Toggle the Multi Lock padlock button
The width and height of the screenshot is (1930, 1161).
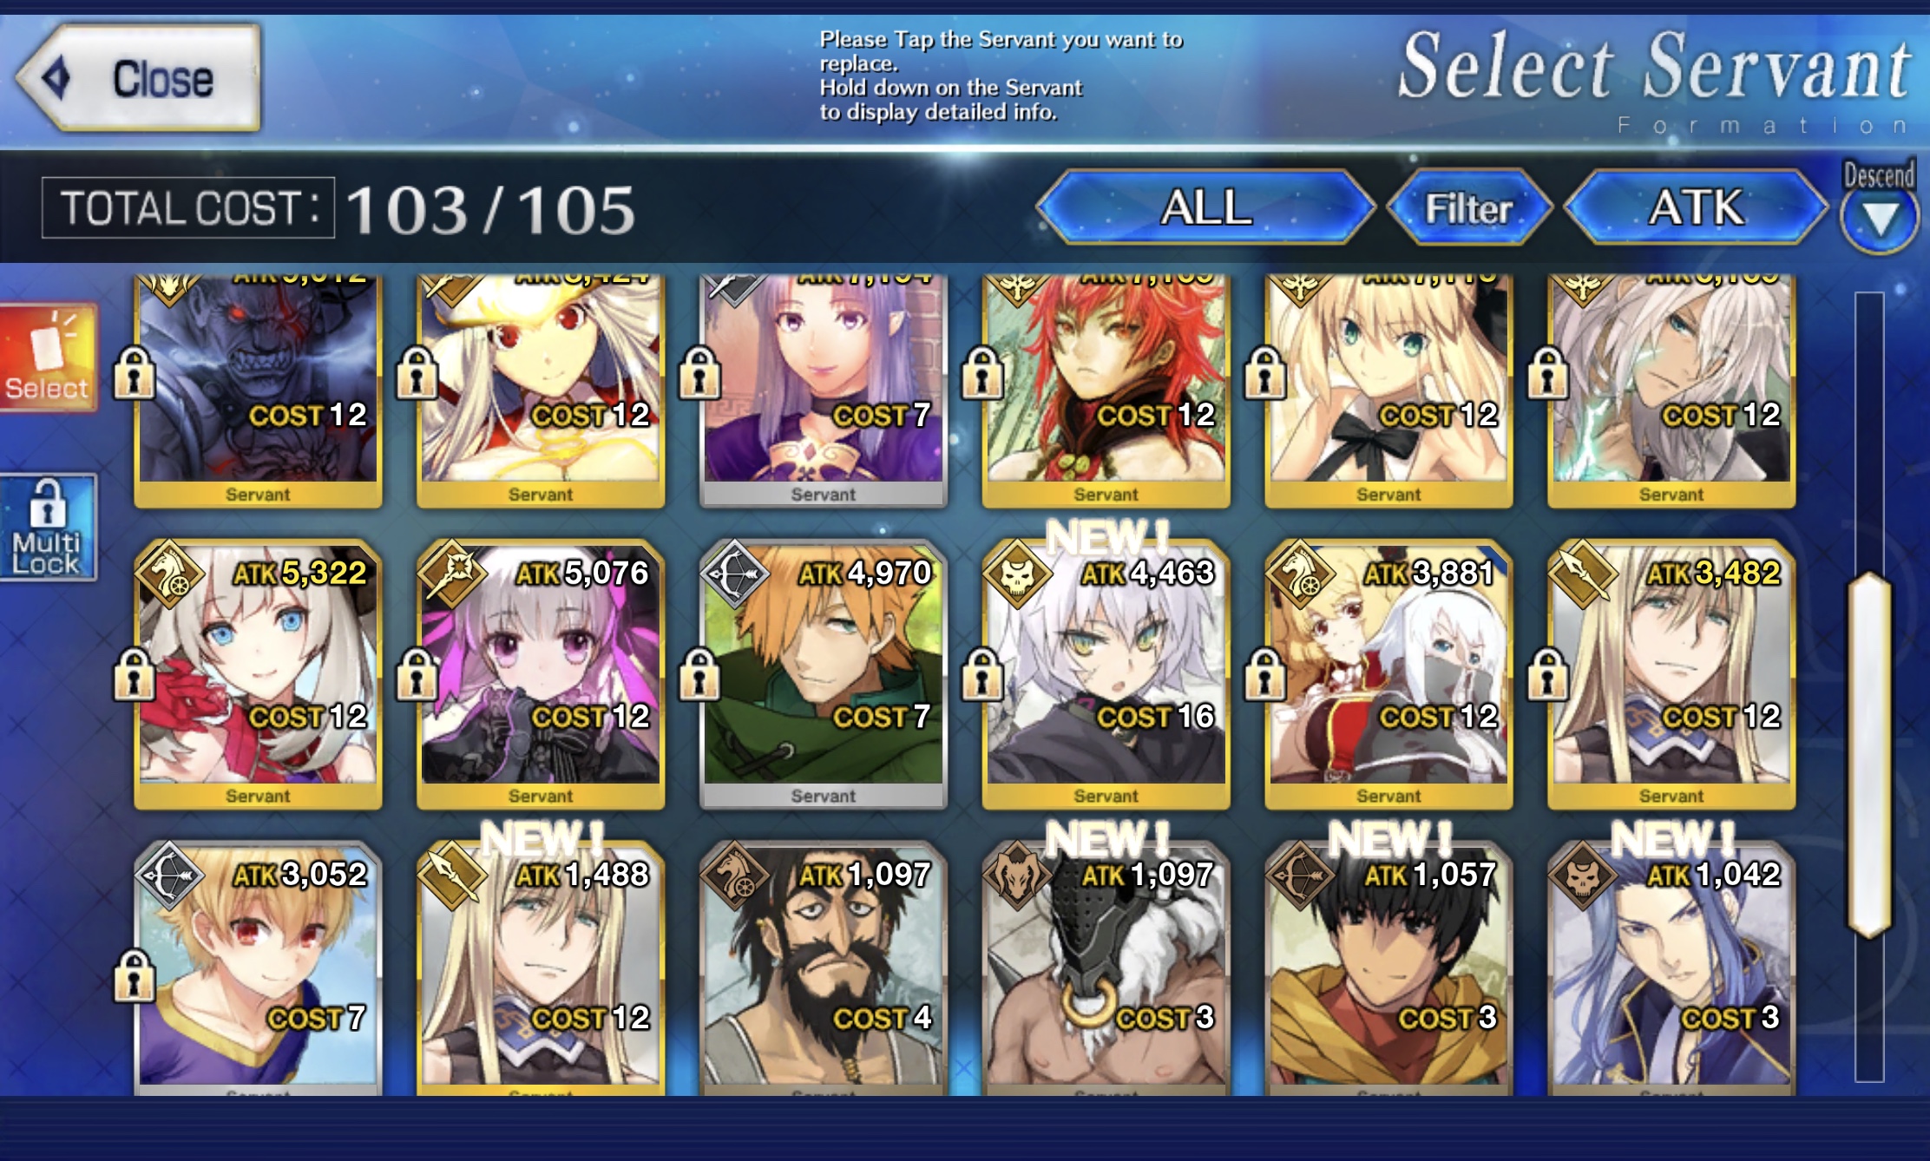coord(48,528)
